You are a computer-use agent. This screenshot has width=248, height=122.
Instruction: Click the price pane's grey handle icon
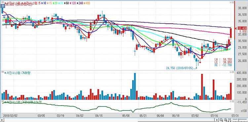click(3, 2)
